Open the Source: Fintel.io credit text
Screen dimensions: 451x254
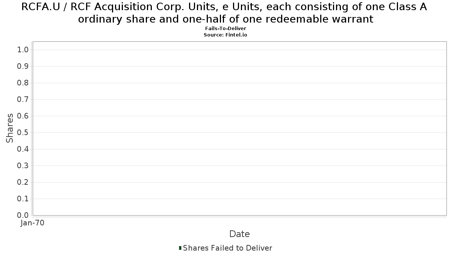point(225,35)
